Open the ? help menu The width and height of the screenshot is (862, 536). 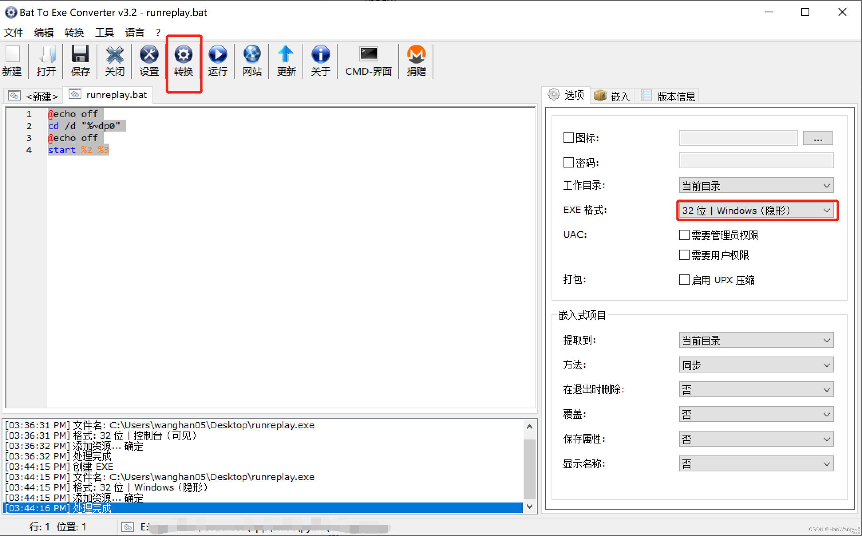[158, 32]
